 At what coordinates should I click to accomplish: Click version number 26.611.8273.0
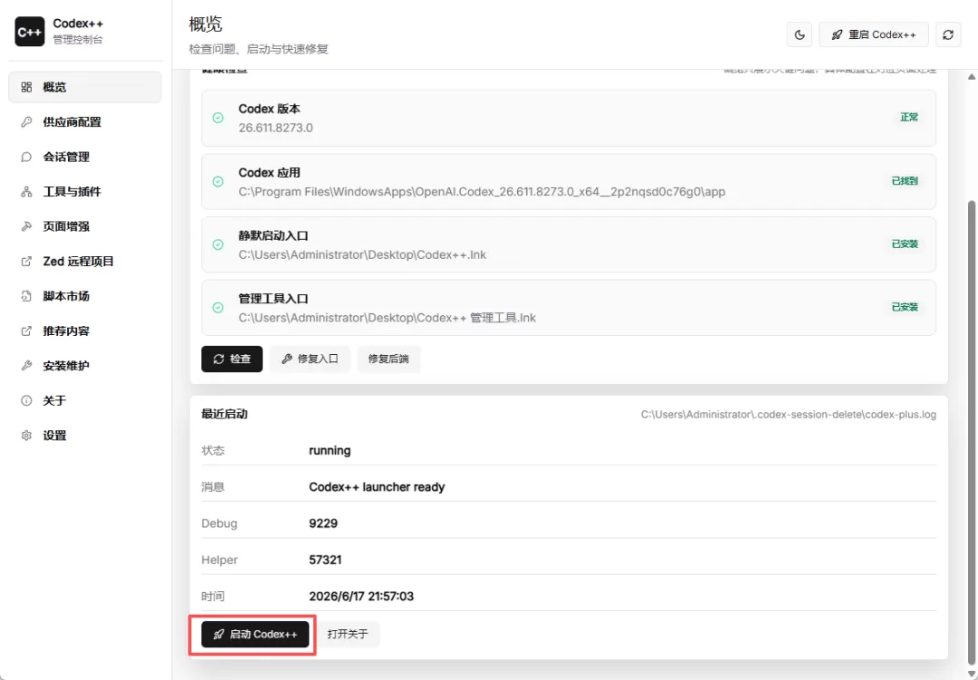pyautogui.click(x=275, y=128)
